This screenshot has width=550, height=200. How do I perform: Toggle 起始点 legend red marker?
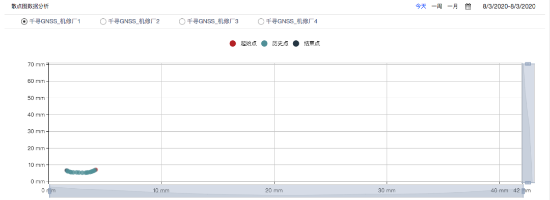(x=233, y=43)
